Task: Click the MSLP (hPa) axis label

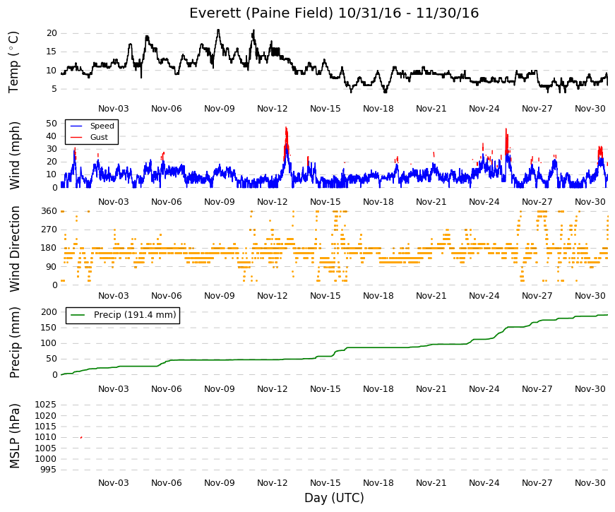Action: pyautogui.click(x=13, y=436)
